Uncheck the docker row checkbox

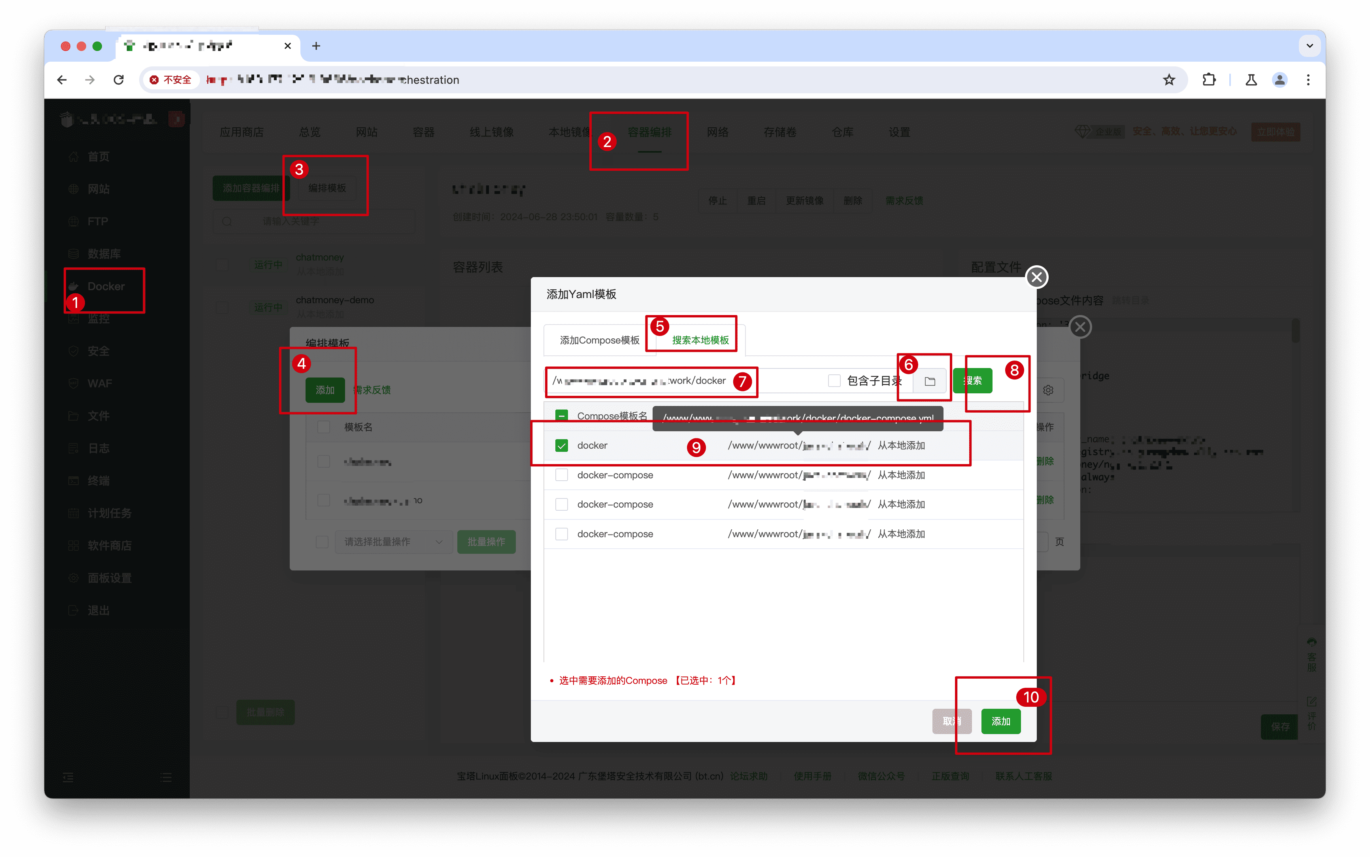tap(561, 445)
